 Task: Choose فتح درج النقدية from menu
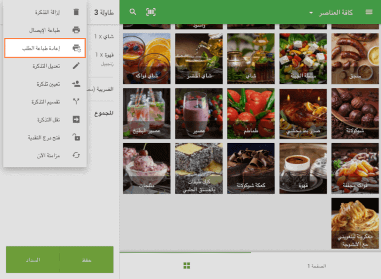click(45, 137)
